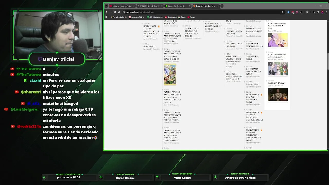329x185 pixels.
Task: Open the Google bookmark
Action: [x=182, y=17]
